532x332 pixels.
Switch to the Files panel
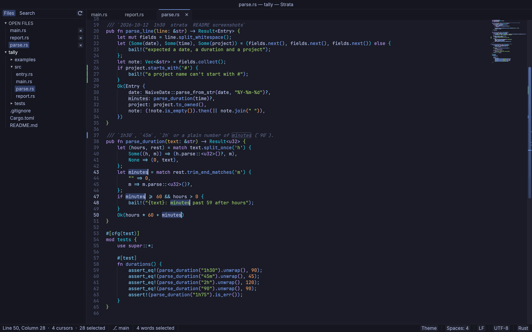(x=9, y=13)
